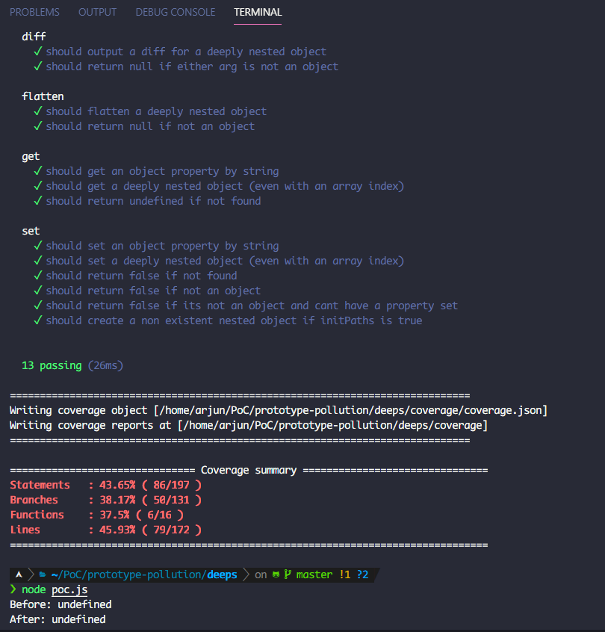Click the 'get' test suite heading
This screenshot has height=632, width=605.
point(31,156)
